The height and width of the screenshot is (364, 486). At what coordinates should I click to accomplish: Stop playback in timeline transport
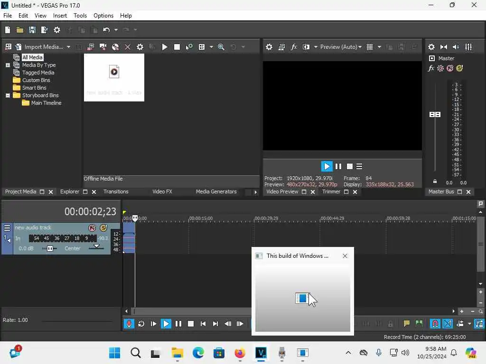[x=191, y=324]
